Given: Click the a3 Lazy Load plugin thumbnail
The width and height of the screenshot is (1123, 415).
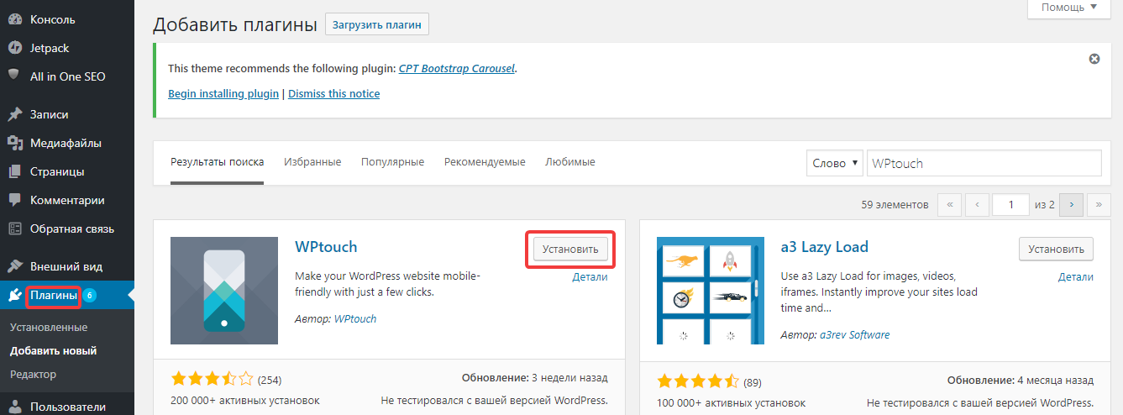Looking at the screenshot, I should [x=711, y=291].
